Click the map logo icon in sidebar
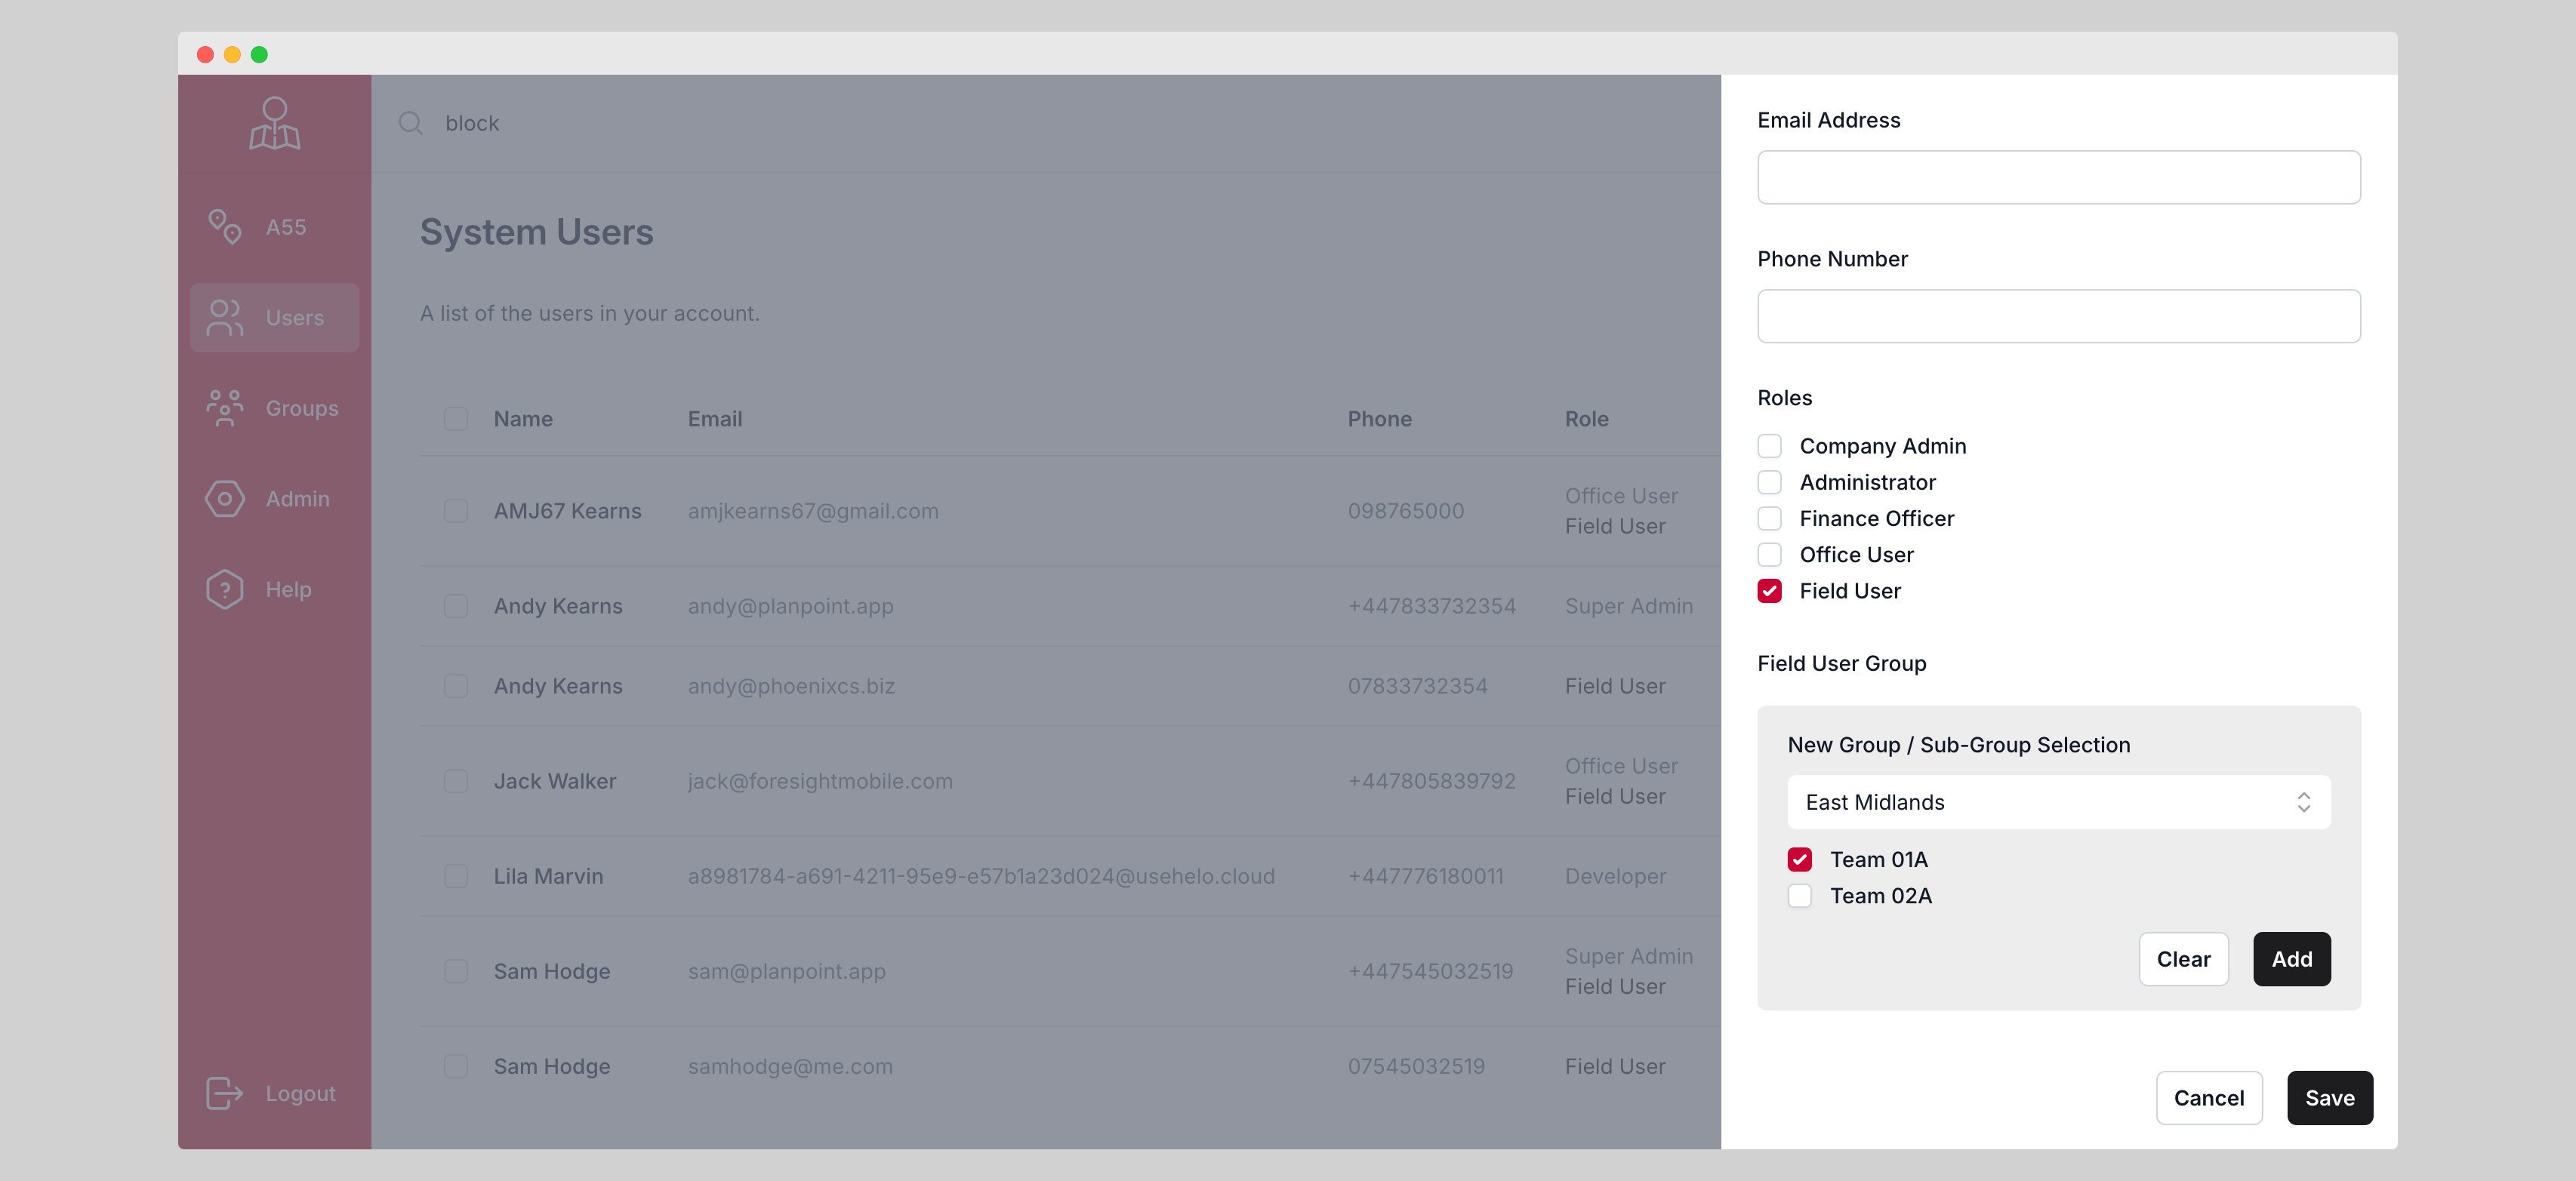The width and height of the screenshot is (2576, 1181). click(274, 123)
